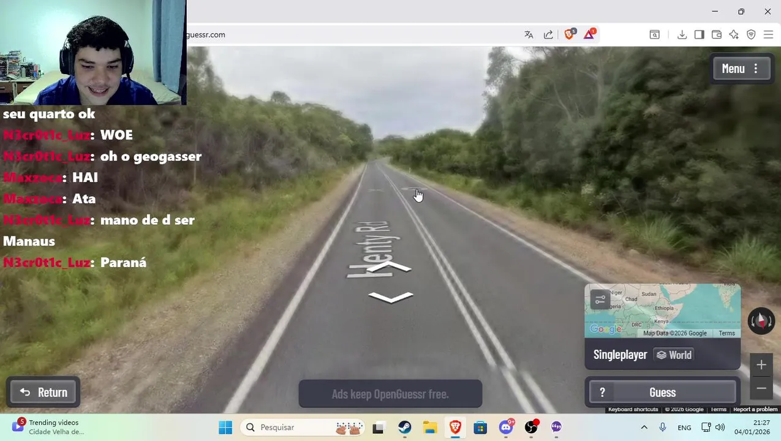
Task: Open File Explorer from taskbar
Action: 429,428
